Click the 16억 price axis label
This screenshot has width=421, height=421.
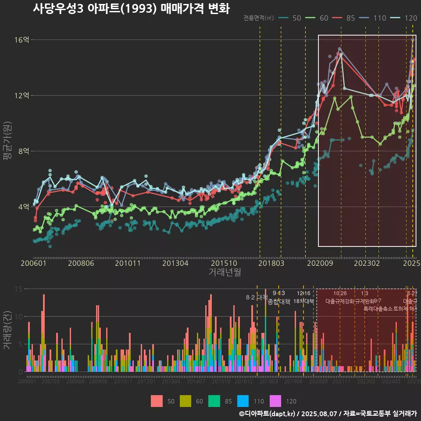(22, 40)
